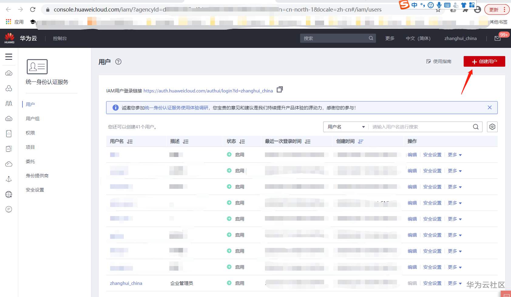This screenshot has height=297, width=511.
Task: Click the identity card service icon
Action: (37, 67)
